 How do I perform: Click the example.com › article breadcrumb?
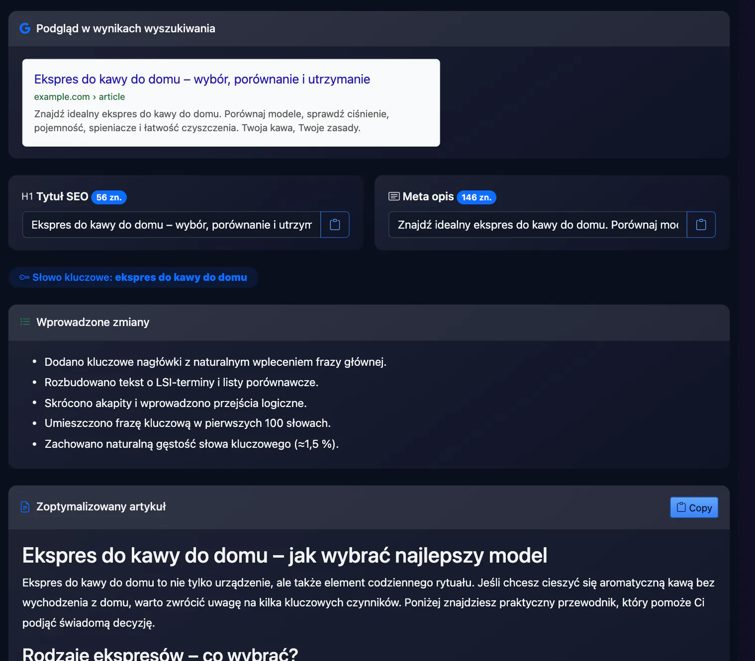pos(80,97)
